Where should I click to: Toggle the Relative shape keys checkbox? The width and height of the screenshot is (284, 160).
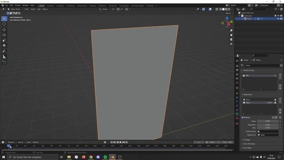pyautogui.click(x=243, y=117)
